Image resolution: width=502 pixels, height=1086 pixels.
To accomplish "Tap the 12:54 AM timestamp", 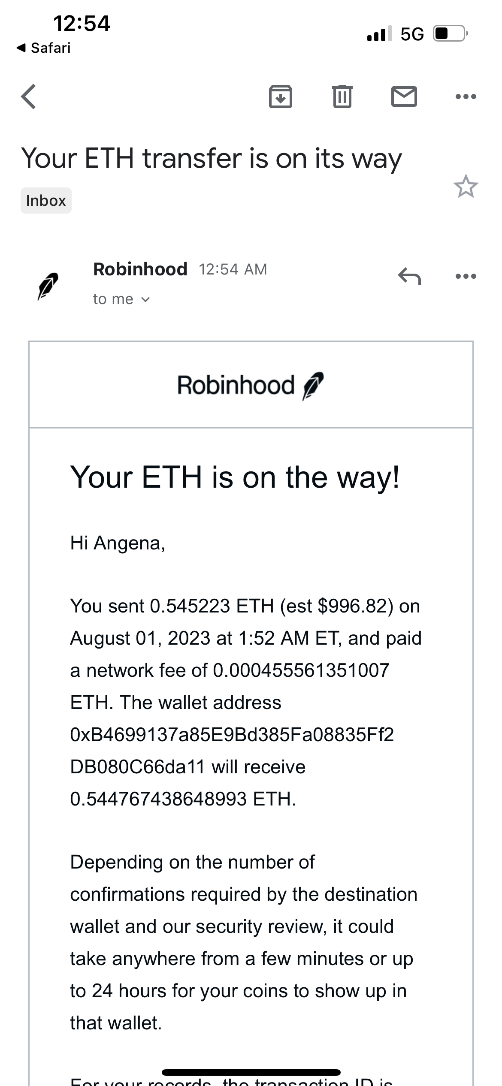I will [233, 269].
